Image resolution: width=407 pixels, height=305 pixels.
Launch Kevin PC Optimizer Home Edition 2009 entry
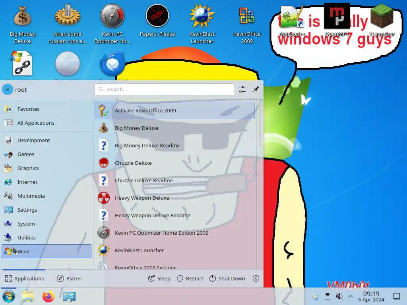point(175,233)
